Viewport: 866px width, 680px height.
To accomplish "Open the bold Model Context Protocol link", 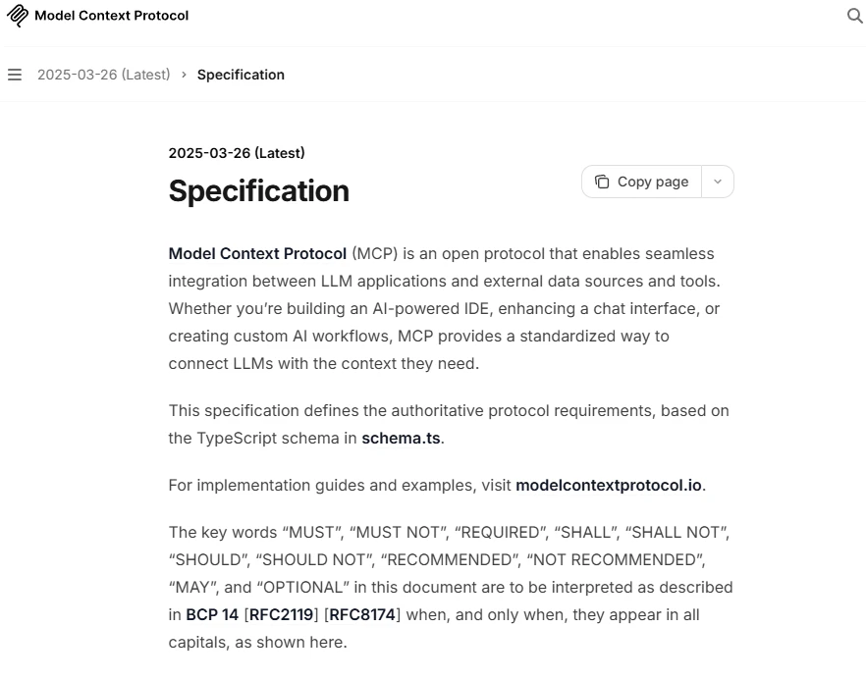I will (x=257, y=253).
